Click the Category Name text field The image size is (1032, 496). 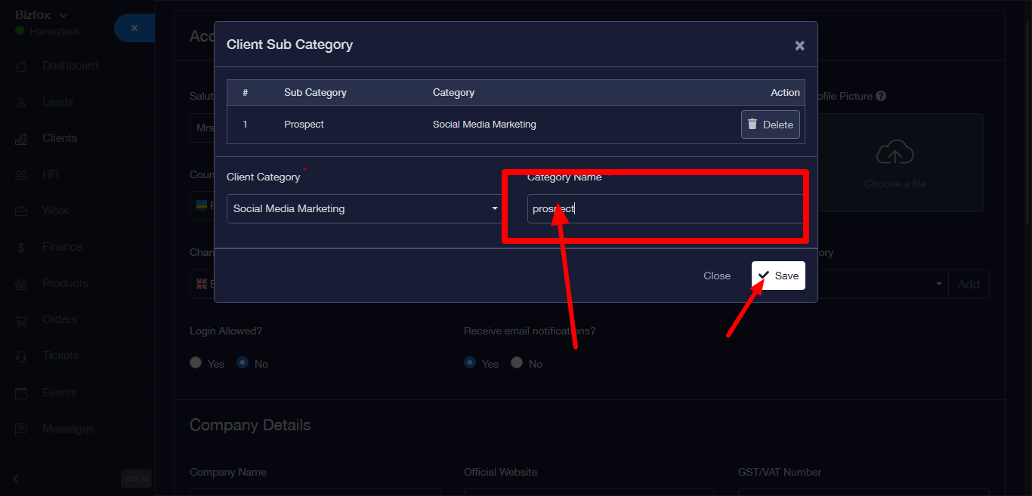pos(665,208)
